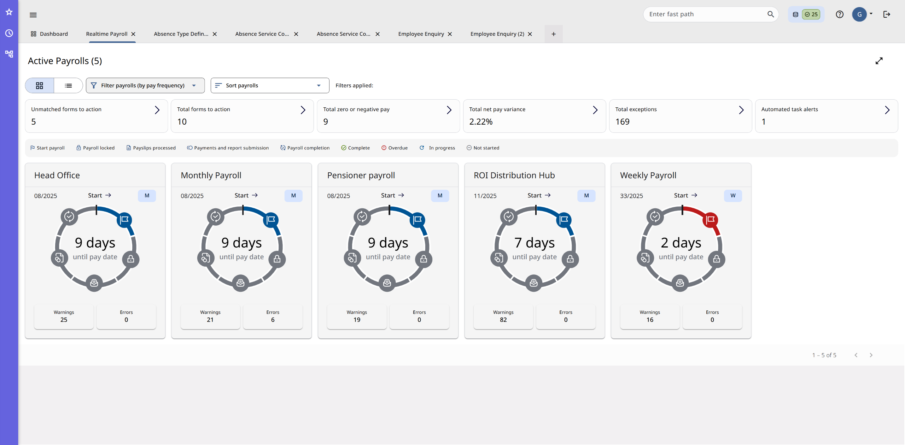This screenshot has width=905, height=445.
Task: Open recent history clock icon
Action: click(9, 33)
